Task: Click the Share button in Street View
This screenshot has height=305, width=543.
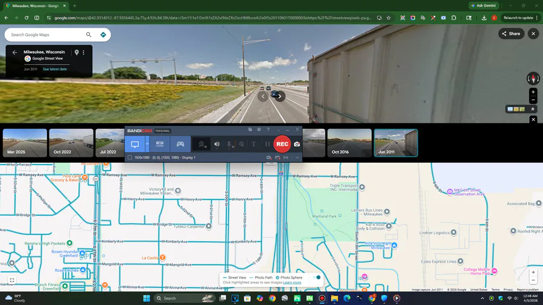Action: (x=511, y=34)
